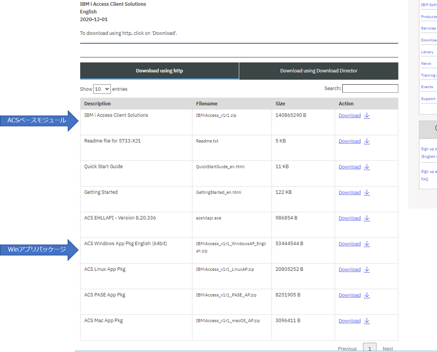437x352 pixels.
Task: Select filename acshllapi.exe text
Action: tap(208, 218)
